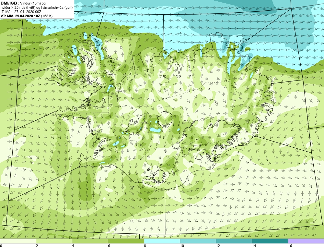Click the scale label '4'
This screenshot has height=248, width=324.
pyautogui.click(x=73, y=246)
